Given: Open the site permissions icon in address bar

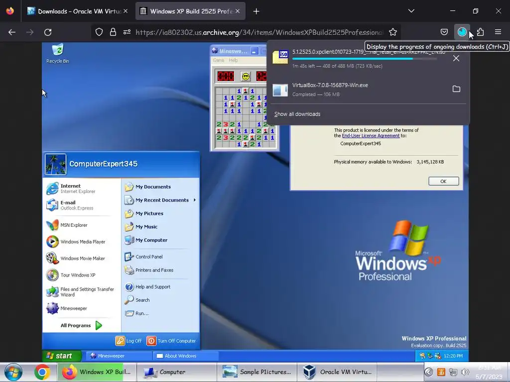Looking at the screenshot, I should [127, 32].
